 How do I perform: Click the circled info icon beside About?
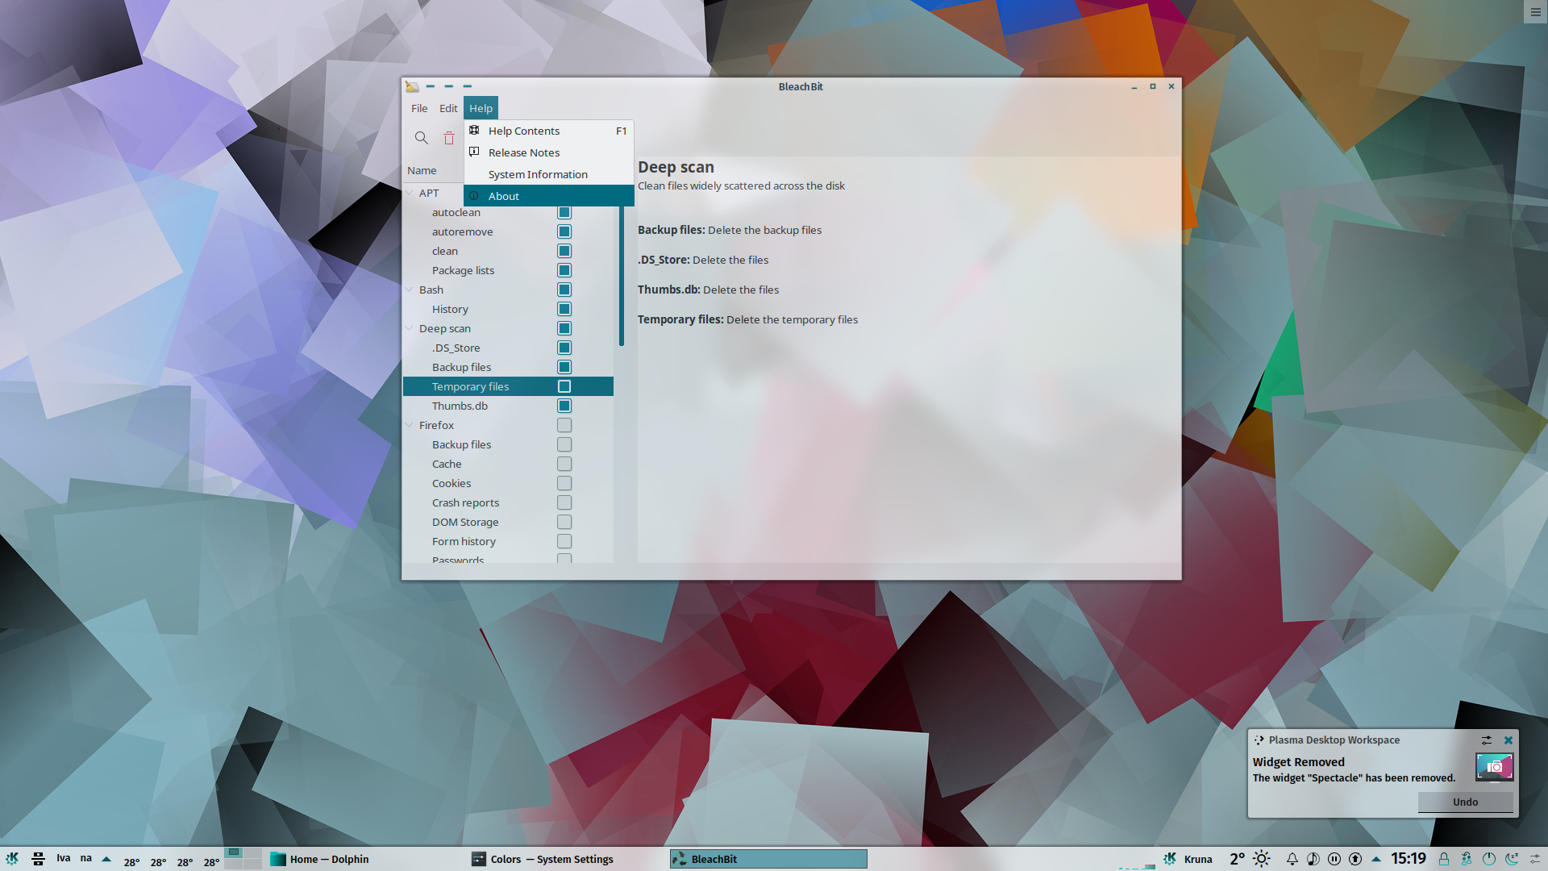(474, 196)
